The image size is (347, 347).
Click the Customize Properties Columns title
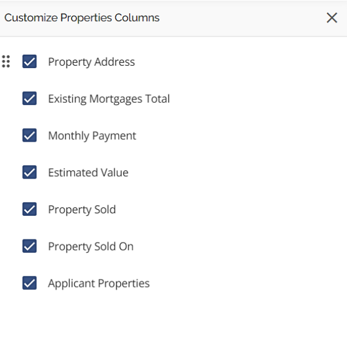pos(82,18)
